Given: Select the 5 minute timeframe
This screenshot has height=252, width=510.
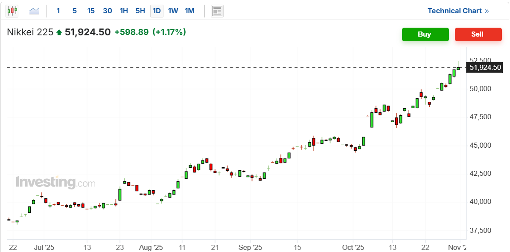Looking at the screenshot, I should point(75,11).
